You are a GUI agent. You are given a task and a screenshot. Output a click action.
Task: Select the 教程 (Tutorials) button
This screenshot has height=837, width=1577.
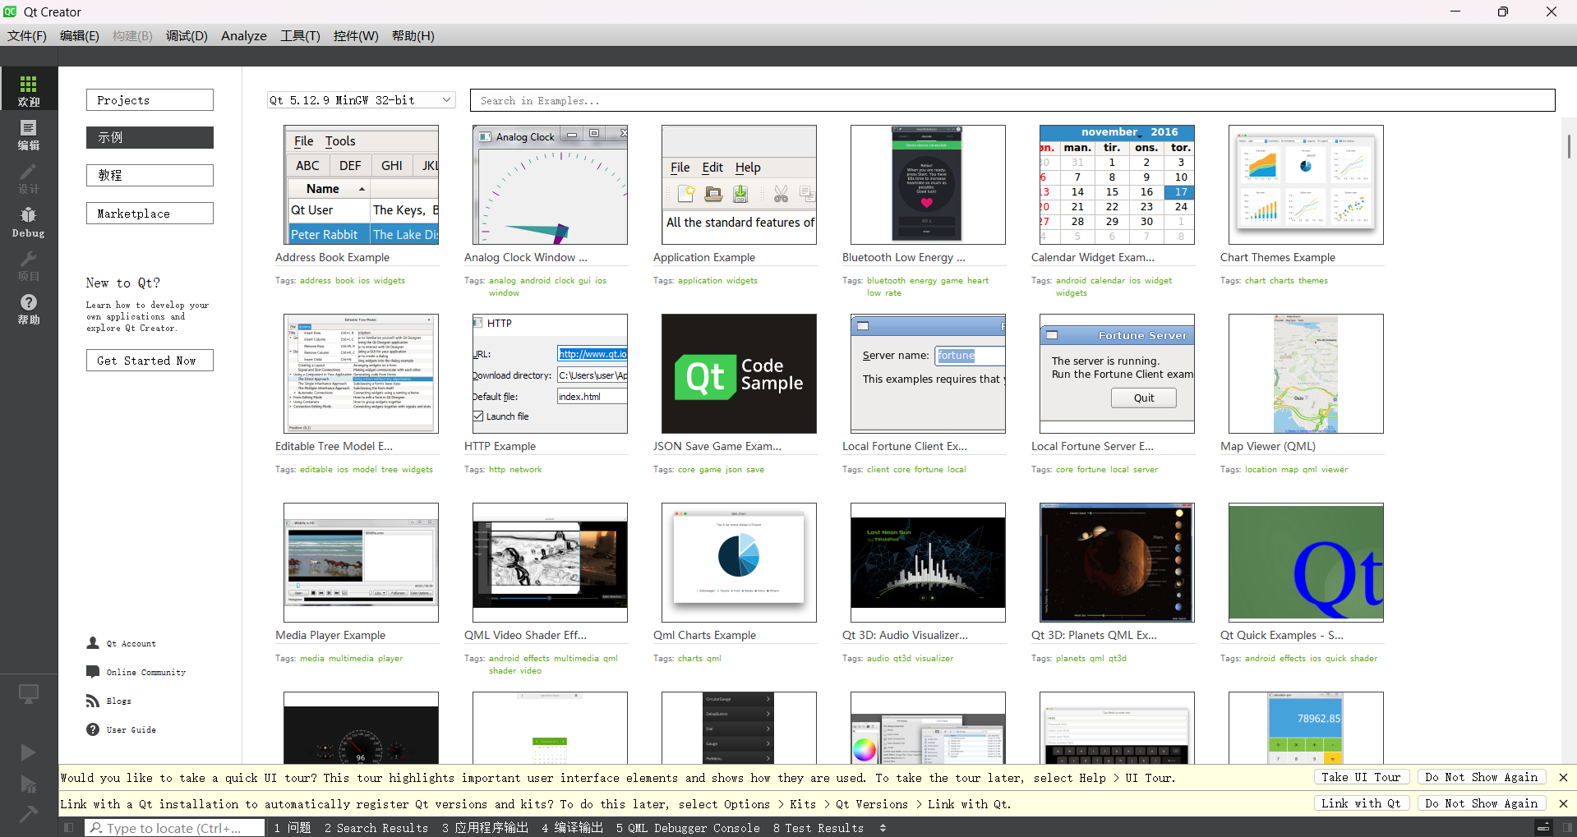[150, 175]
